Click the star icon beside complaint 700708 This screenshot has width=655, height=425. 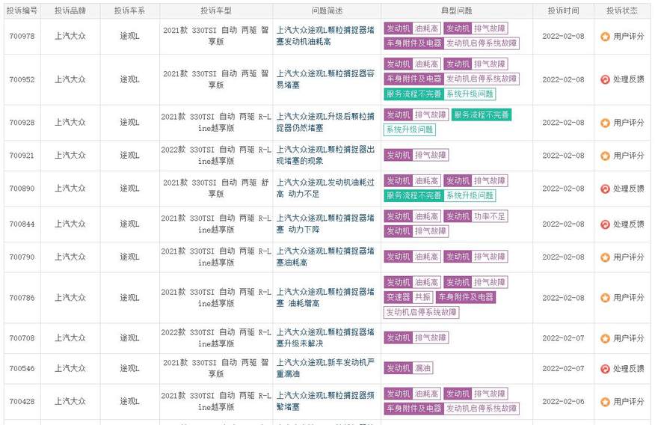605,338
